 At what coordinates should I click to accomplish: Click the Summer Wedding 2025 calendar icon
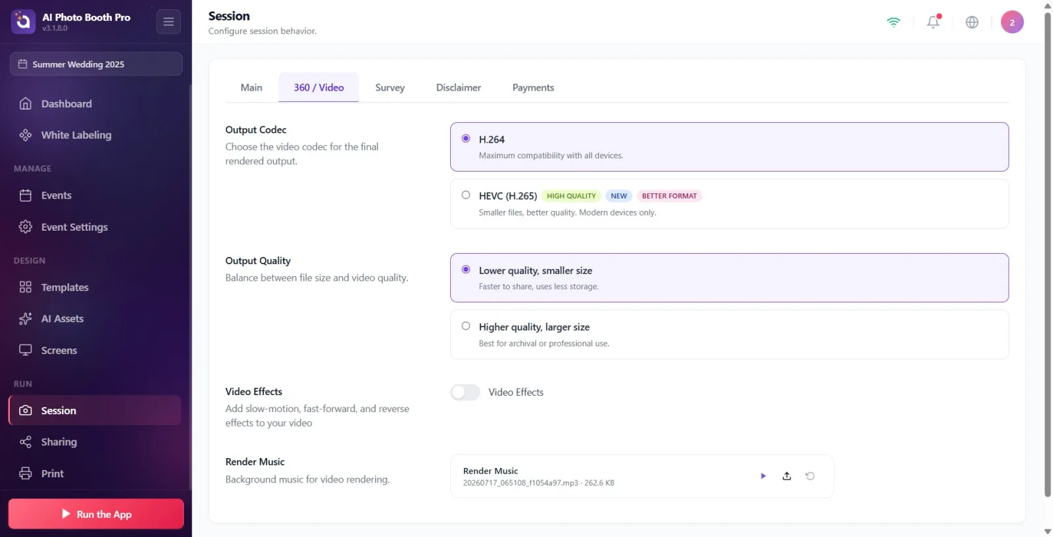pyautogui.click(x=22, y=64)
